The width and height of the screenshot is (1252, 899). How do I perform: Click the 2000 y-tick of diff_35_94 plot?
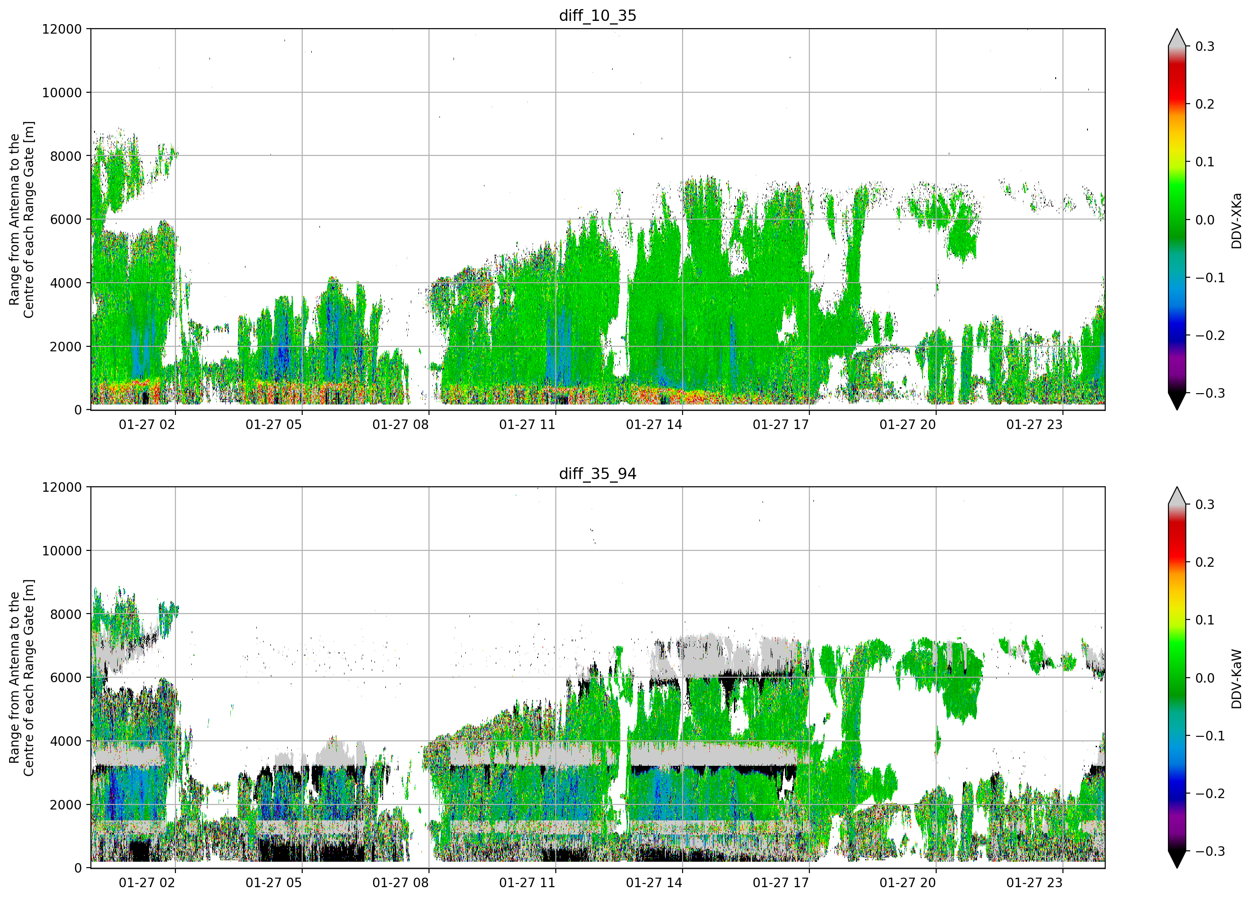click(66, 805)
